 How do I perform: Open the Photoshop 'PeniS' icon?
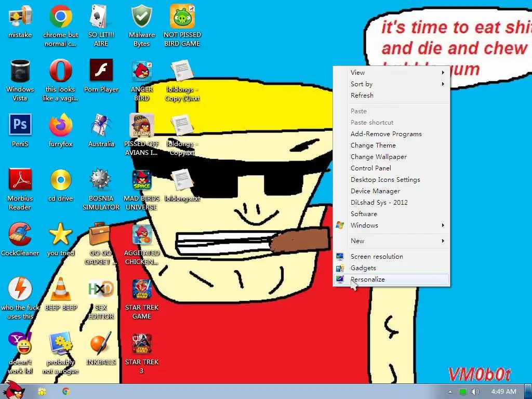point(20,125)
